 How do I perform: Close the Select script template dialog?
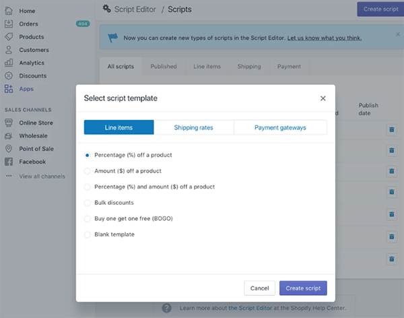click(x=323, y=98)
